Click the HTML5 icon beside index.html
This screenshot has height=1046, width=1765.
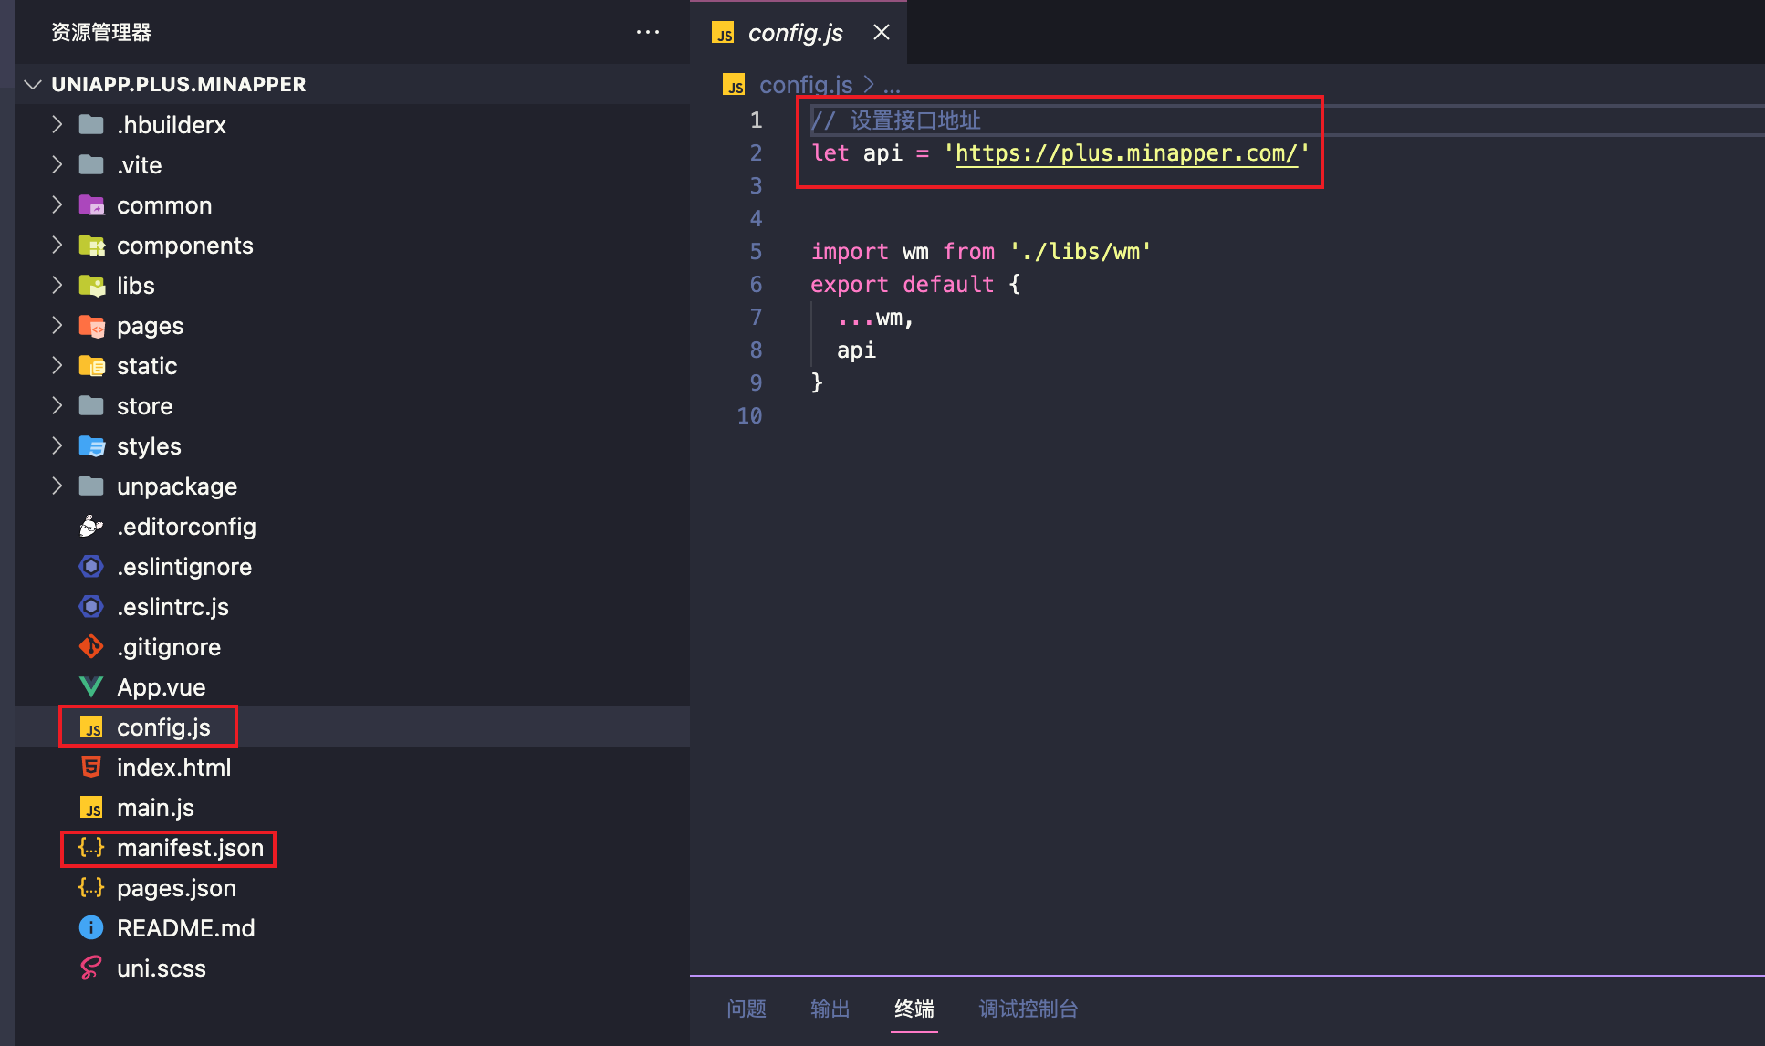click(91, 768)
